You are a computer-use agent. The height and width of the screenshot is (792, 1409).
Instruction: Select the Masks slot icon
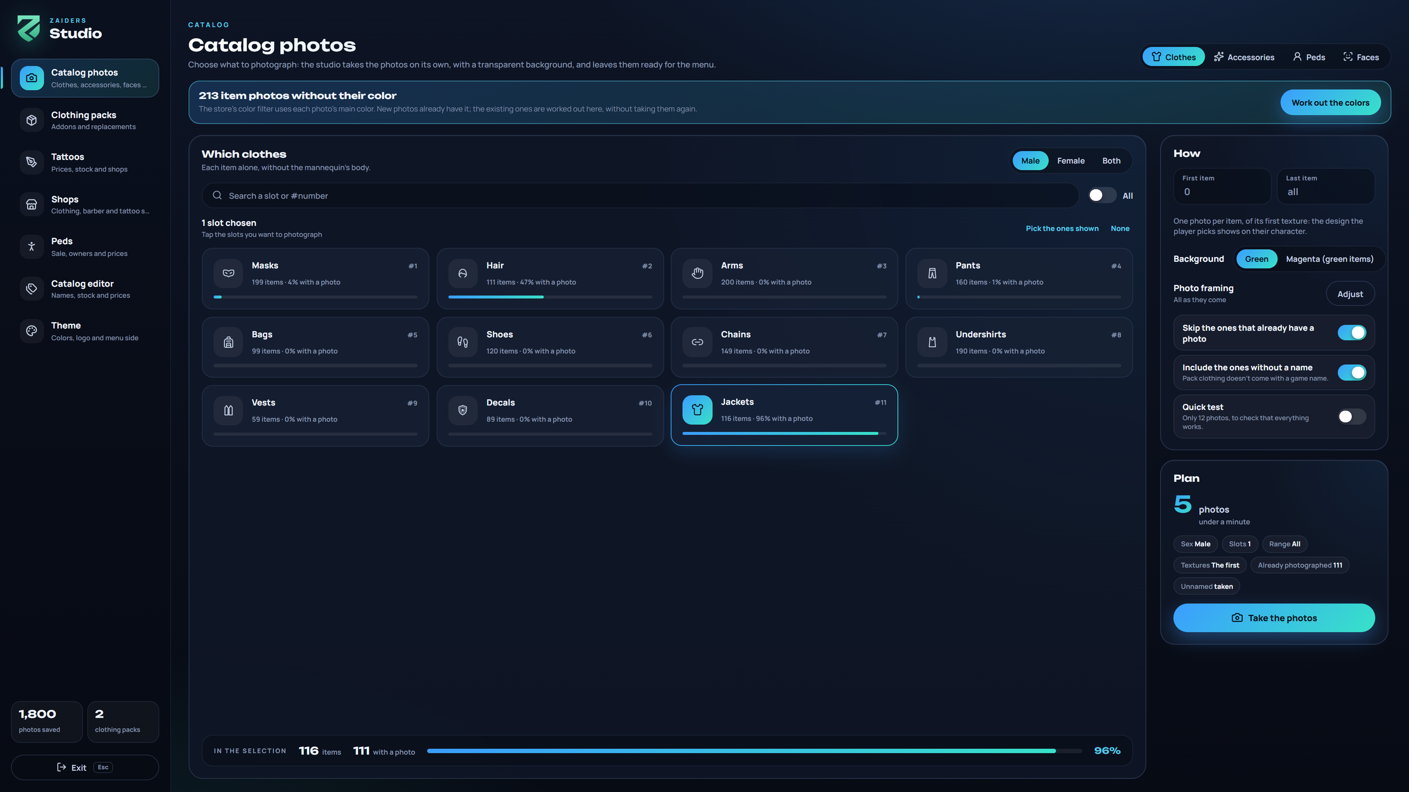click(x=228, y=273)
